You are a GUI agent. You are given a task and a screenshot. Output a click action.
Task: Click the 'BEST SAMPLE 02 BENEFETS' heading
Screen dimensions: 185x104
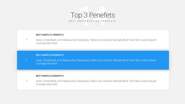[x=50, y=55]
